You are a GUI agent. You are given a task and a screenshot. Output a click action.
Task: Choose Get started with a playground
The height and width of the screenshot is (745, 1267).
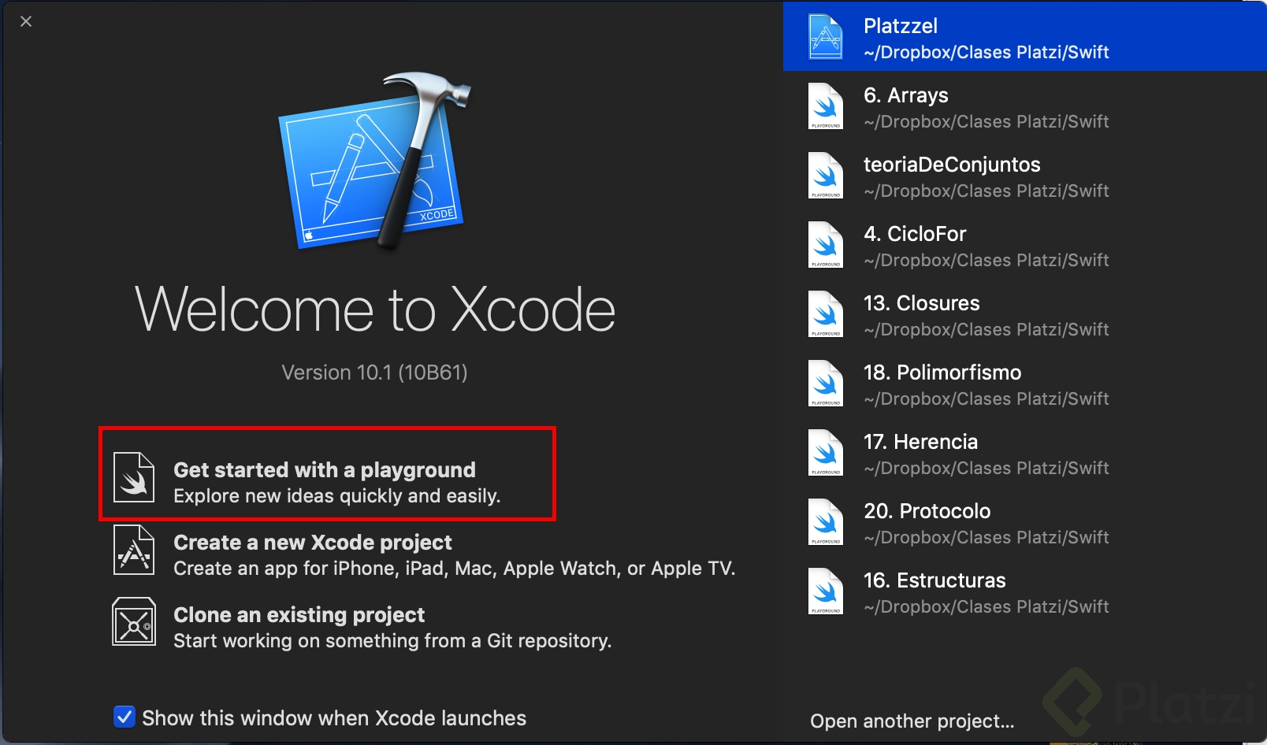point(325,470)
